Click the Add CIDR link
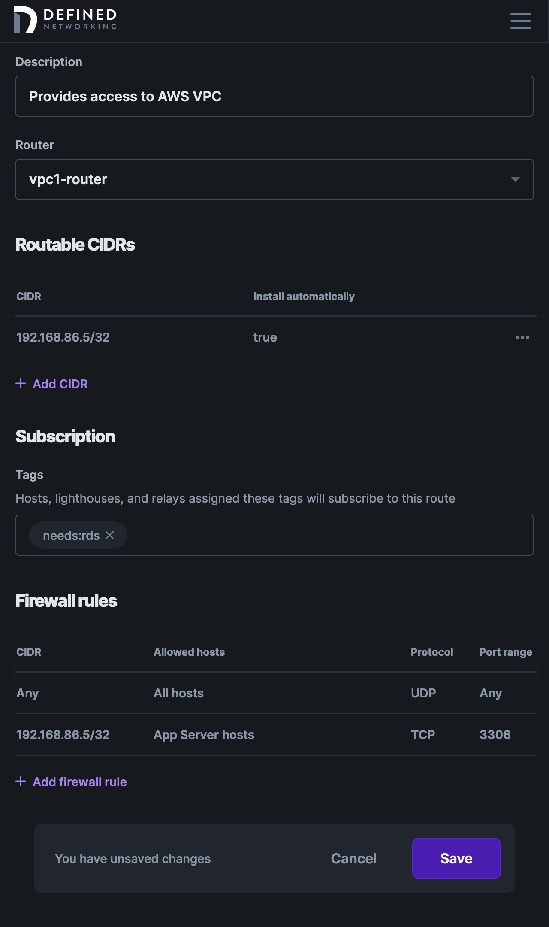 60,384
